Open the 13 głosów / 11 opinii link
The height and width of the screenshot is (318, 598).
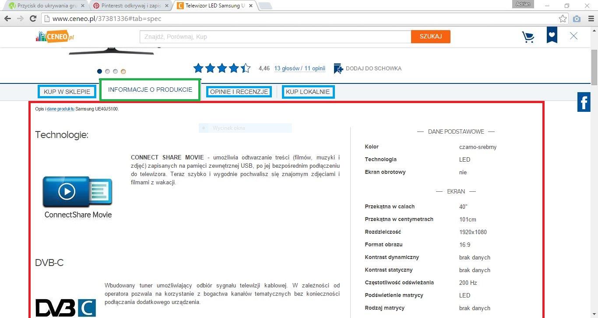point(300,68)
